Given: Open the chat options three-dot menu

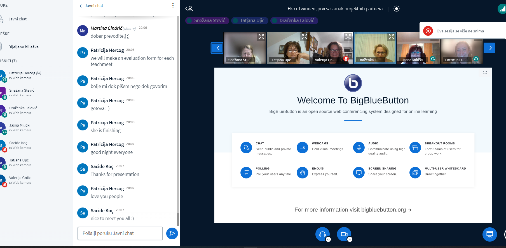Looking at the screenshot, I should tap(173, 5).
